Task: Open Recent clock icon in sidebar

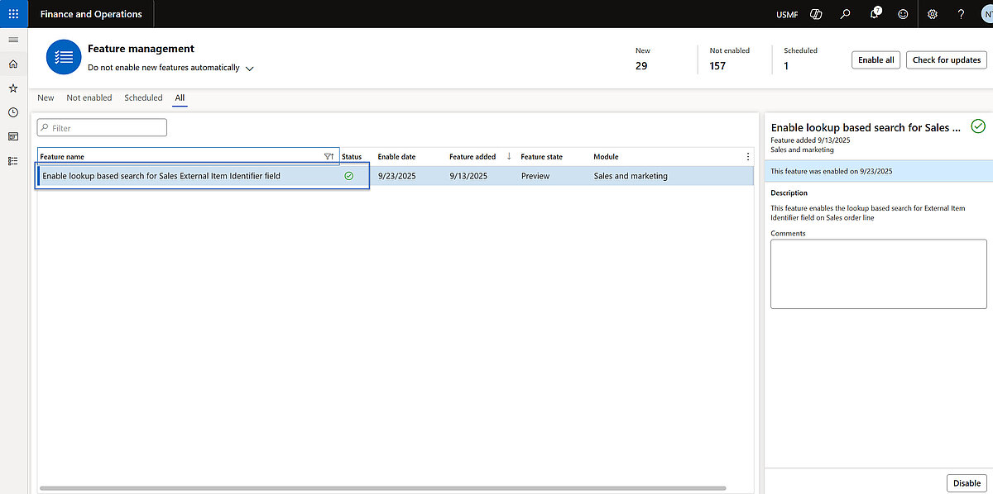Action: click(13, 112)
